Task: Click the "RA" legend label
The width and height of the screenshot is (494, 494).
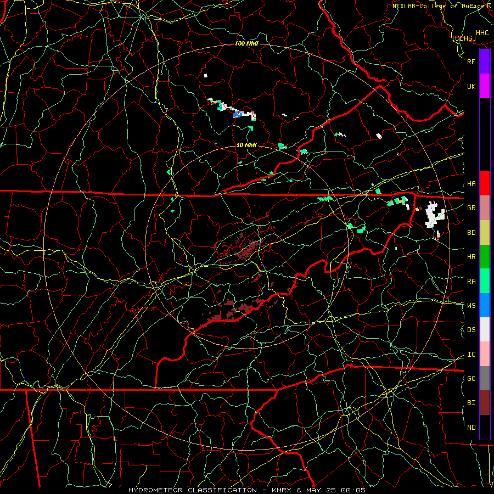Action: tap(471, 282)
